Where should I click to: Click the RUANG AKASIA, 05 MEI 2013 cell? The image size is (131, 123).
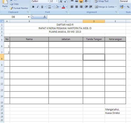coord(65,32)
